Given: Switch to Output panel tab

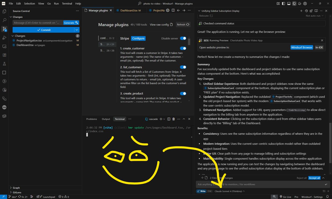Looking at the screenshot, I should (x=106, y=119).
